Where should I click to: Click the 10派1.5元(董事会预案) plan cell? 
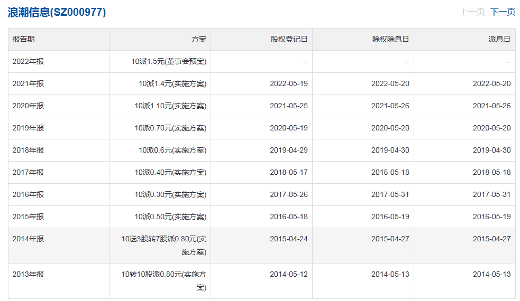[169, 61]
